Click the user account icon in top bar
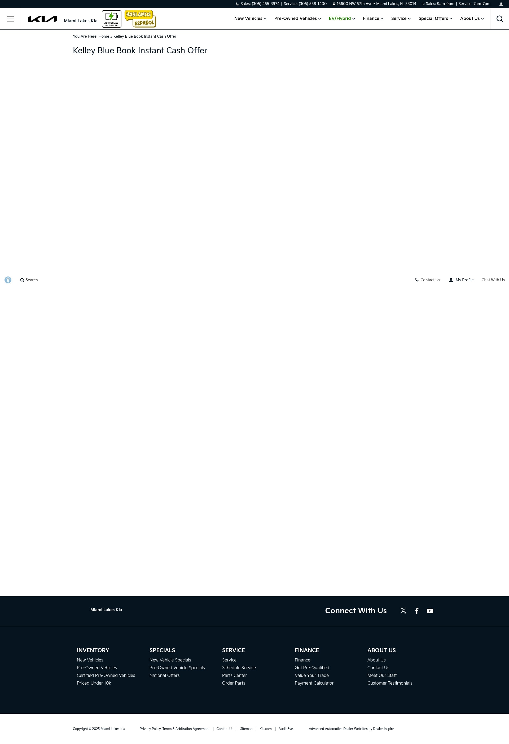This screenshot has height=744, width=509. [x=501, y=4]
